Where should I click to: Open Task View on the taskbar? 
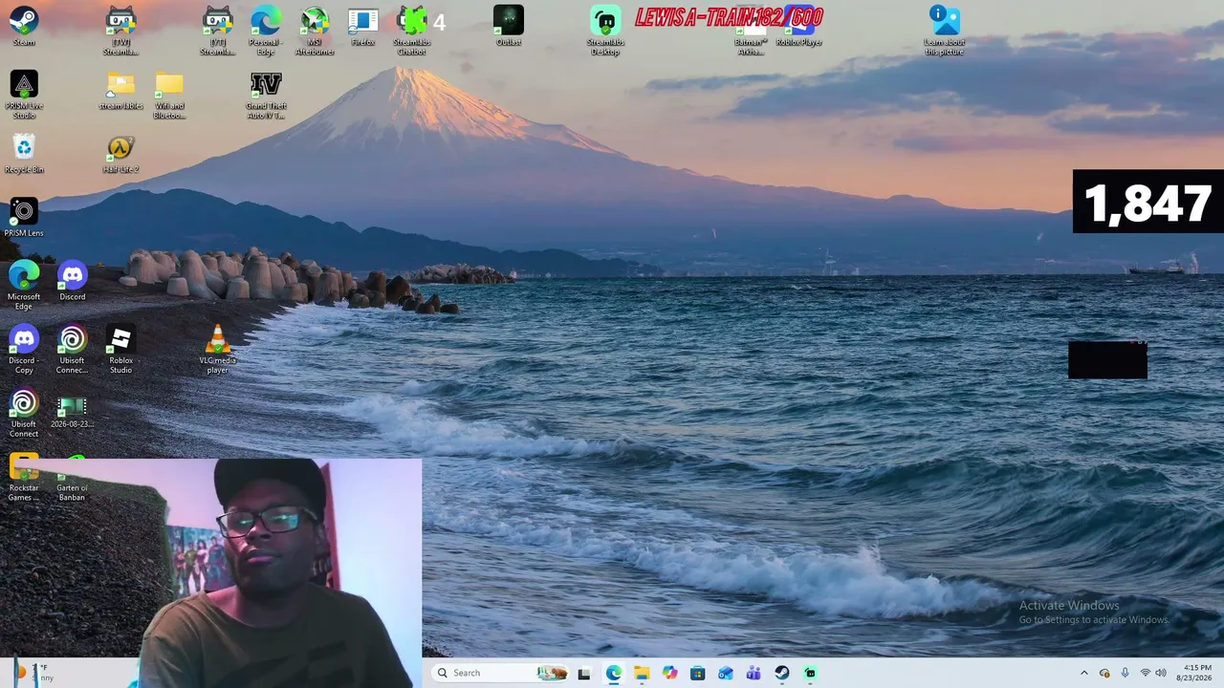click(584, 673)
